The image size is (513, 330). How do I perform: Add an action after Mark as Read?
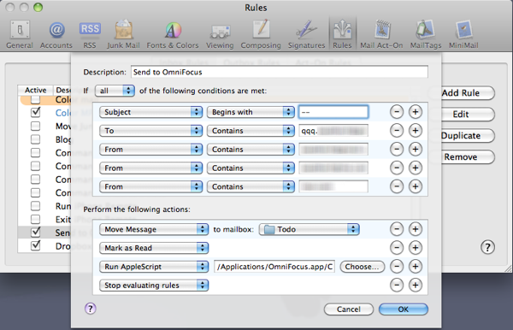tap(416, 248)
